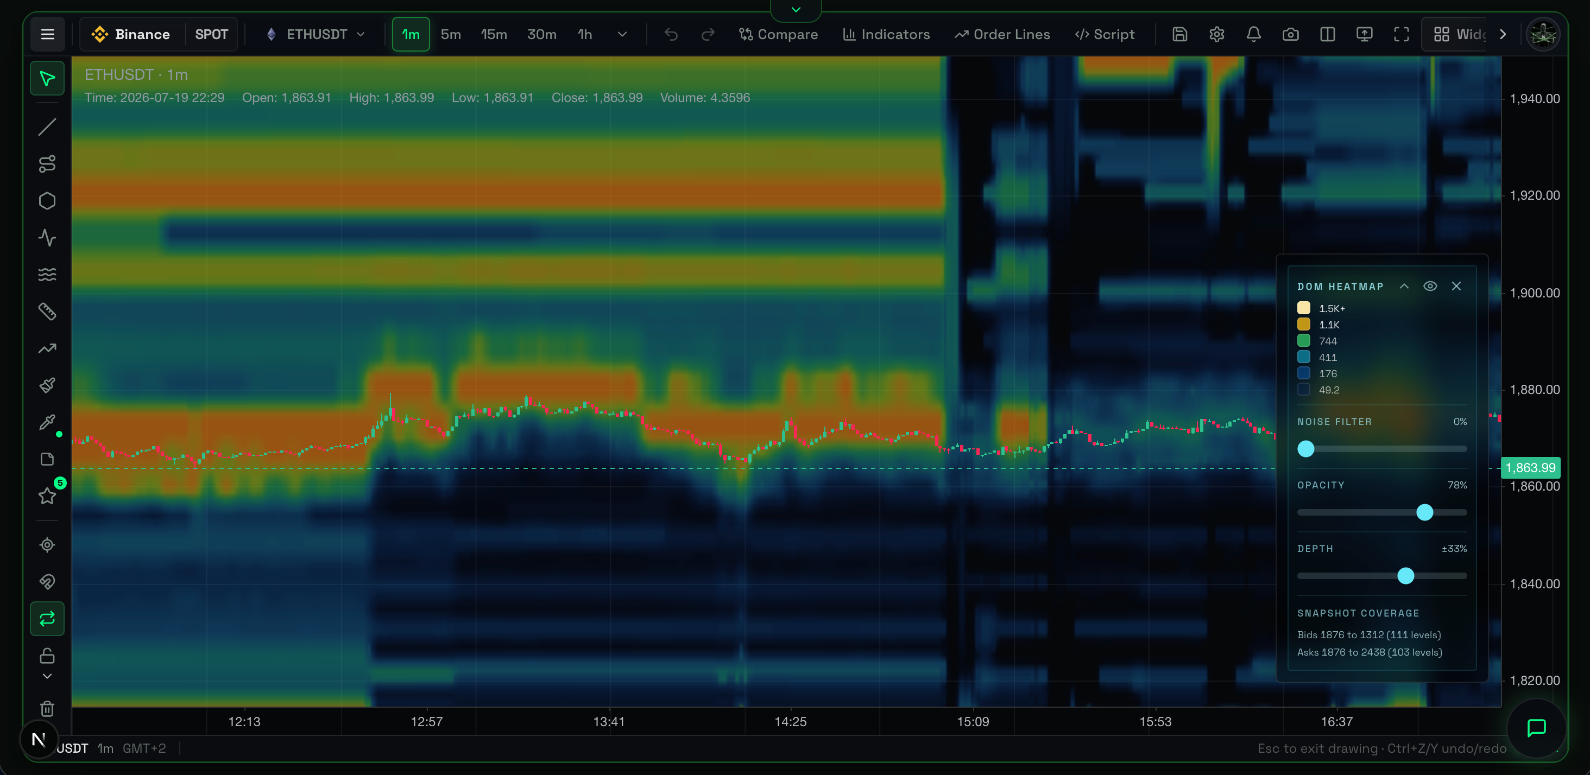Collapse top panel via down chevron tab
This screenshot has width=1590, height=775.
coord(796,10)
